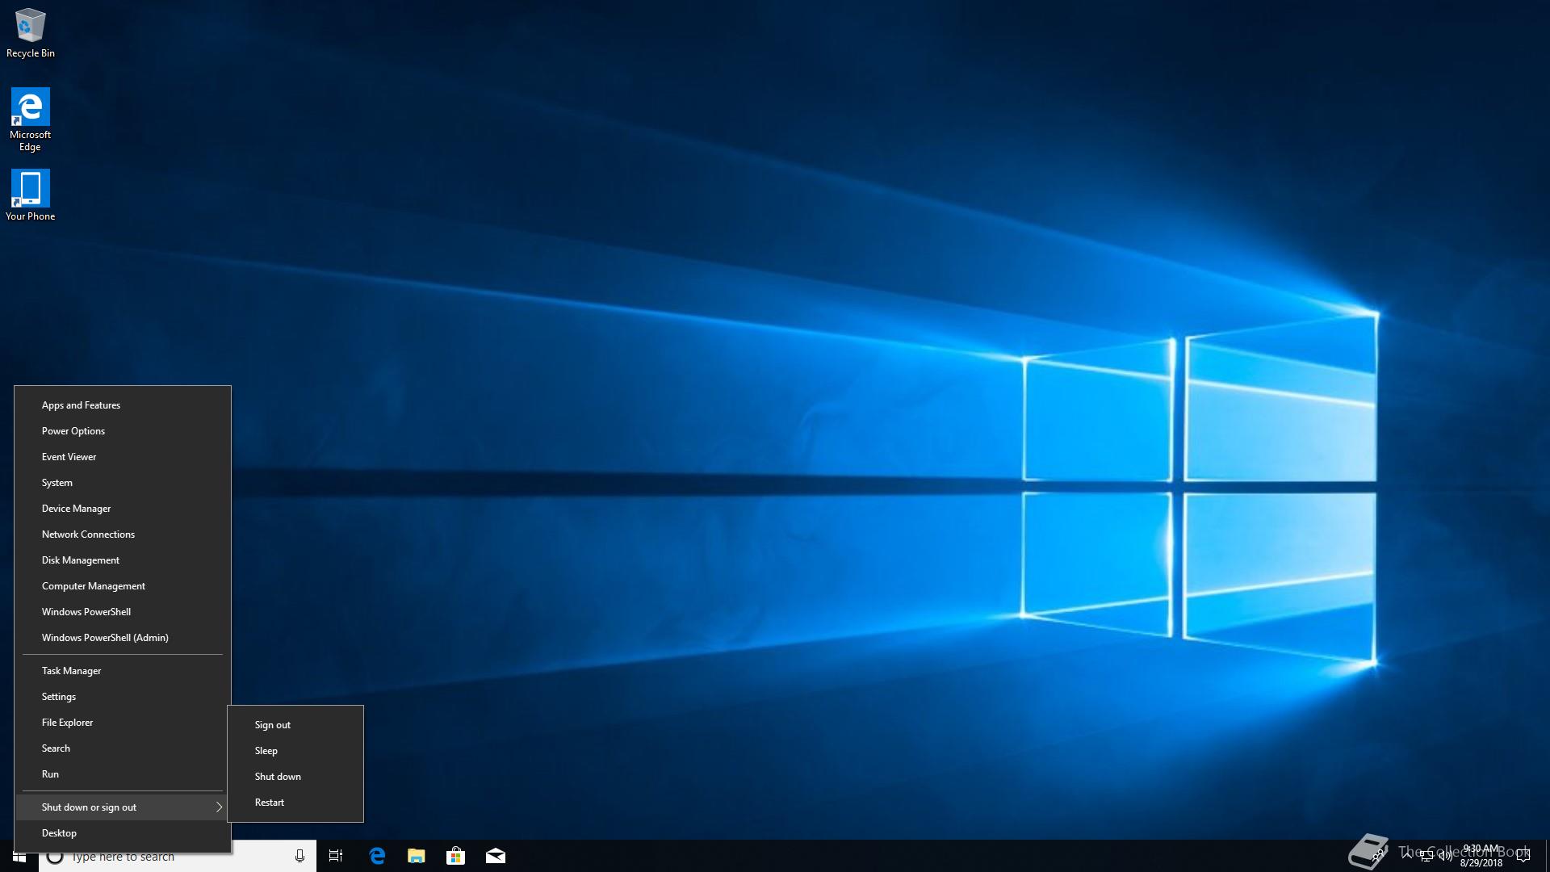This screenshot has height=872, width=1550.
Task: Open Computer Management from the menu
Action: pos(123,586)
